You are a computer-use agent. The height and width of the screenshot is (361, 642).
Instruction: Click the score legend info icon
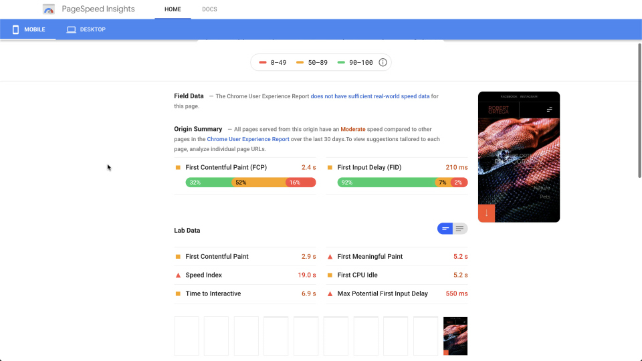point(383,62)
